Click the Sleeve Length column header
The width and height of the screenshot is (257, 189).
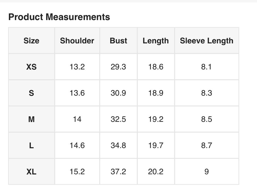click(x=207, y=41)
